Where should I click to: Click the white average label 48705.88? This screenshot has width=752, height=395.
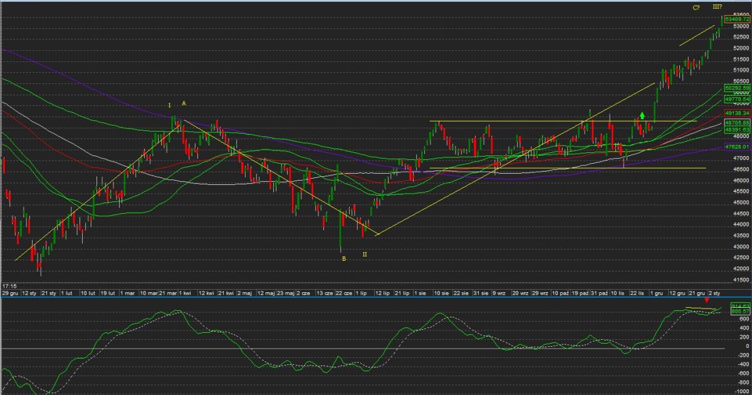[737, 123]
